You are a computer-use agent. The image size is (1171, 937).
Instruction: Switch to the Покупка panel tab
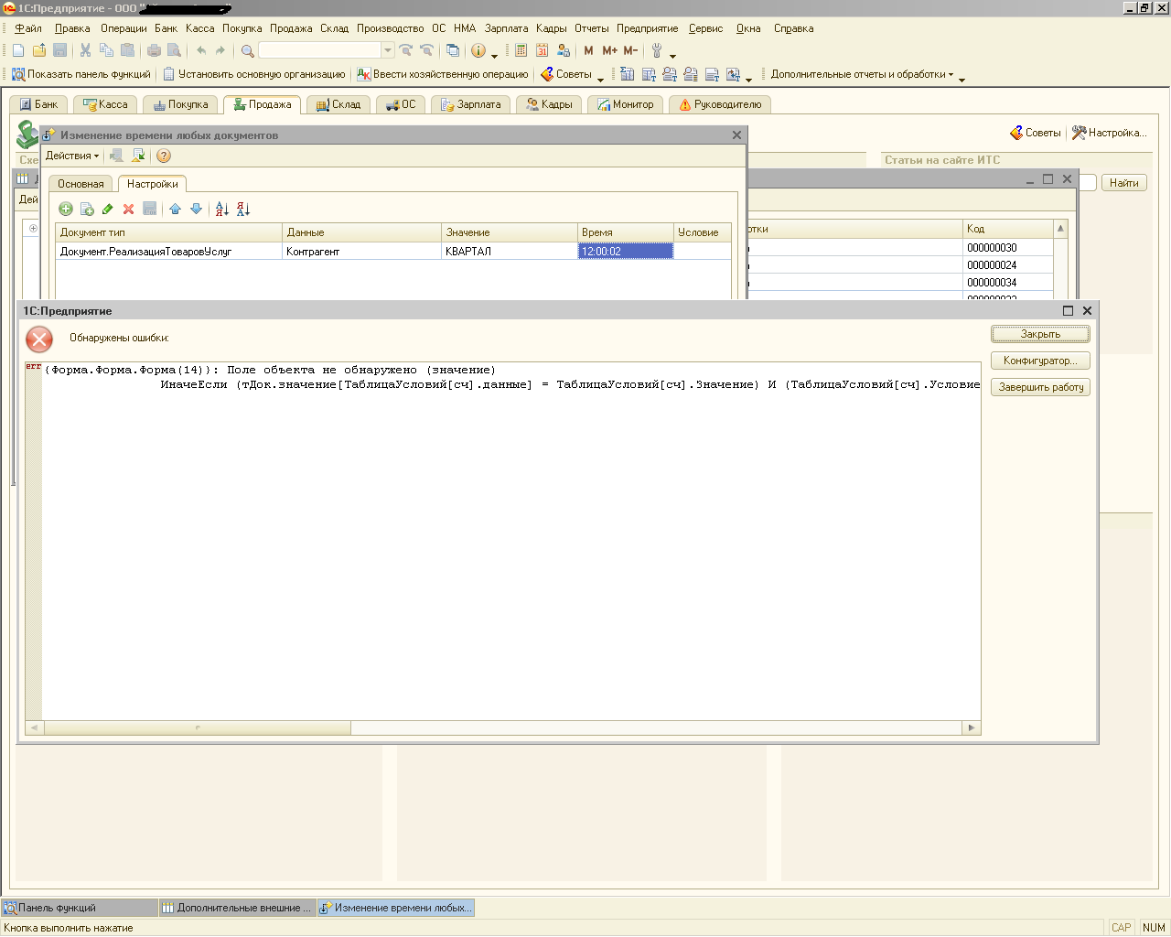pyautogui.click(x=181, y=104)
